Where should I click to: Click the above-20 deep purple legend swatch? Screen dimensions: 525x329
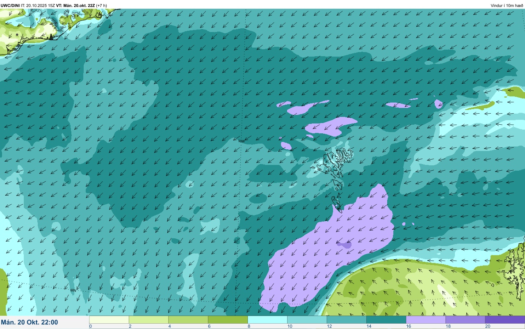[x=505, y=320]
